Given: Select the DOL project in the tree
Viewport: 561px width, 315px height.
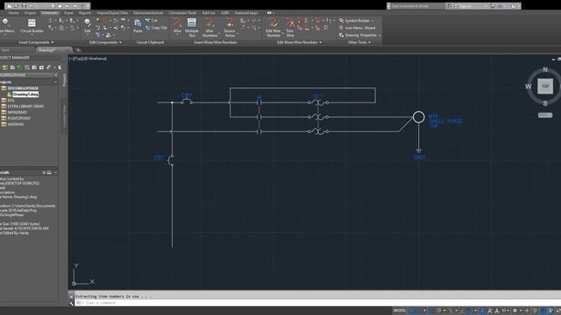Looking at the screenshot, I should (11, 101).
